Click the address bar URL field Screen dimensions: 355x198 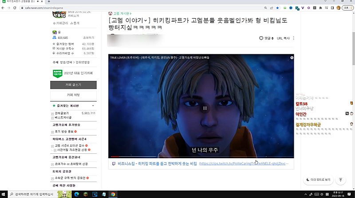click(140, 8)
